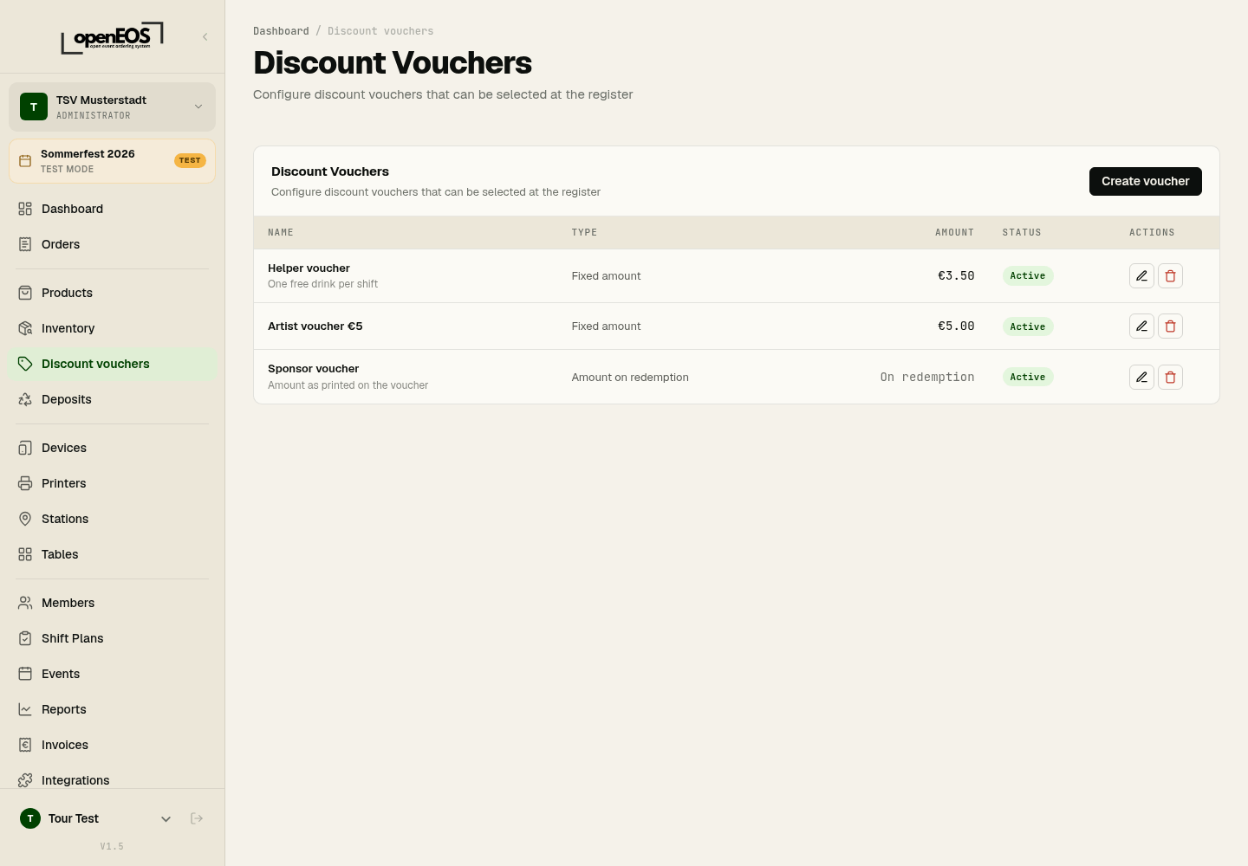Click the Helper voucher name
The height and width of the screenshot is (866, 1248).
click(x=309, y=268)
